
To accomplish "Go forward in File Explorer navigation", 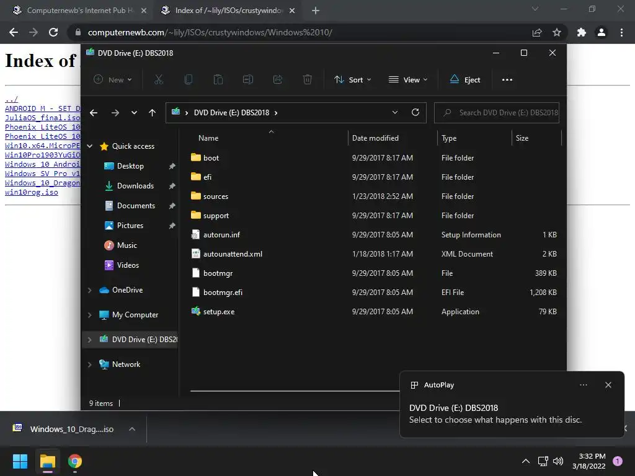I will click(x=115, y=113).
